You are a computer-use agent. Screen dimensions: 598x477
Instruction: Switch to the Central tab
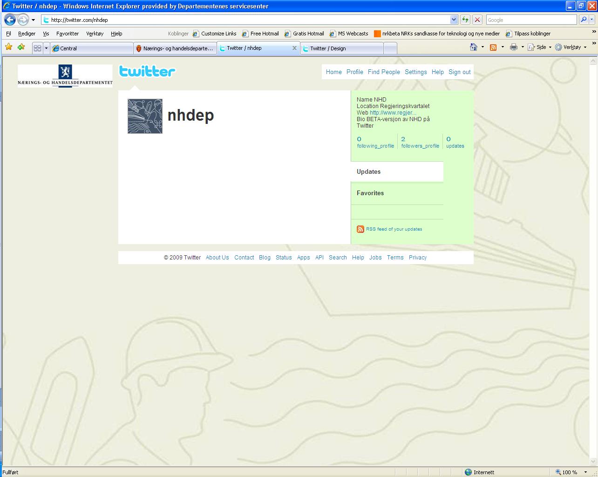[x=92, y=48]
